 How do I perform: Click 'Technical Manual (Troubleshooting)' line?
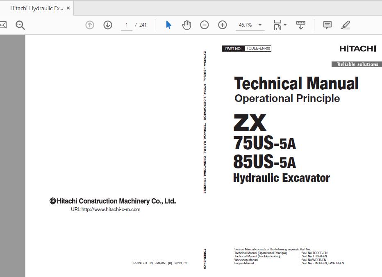257,256
